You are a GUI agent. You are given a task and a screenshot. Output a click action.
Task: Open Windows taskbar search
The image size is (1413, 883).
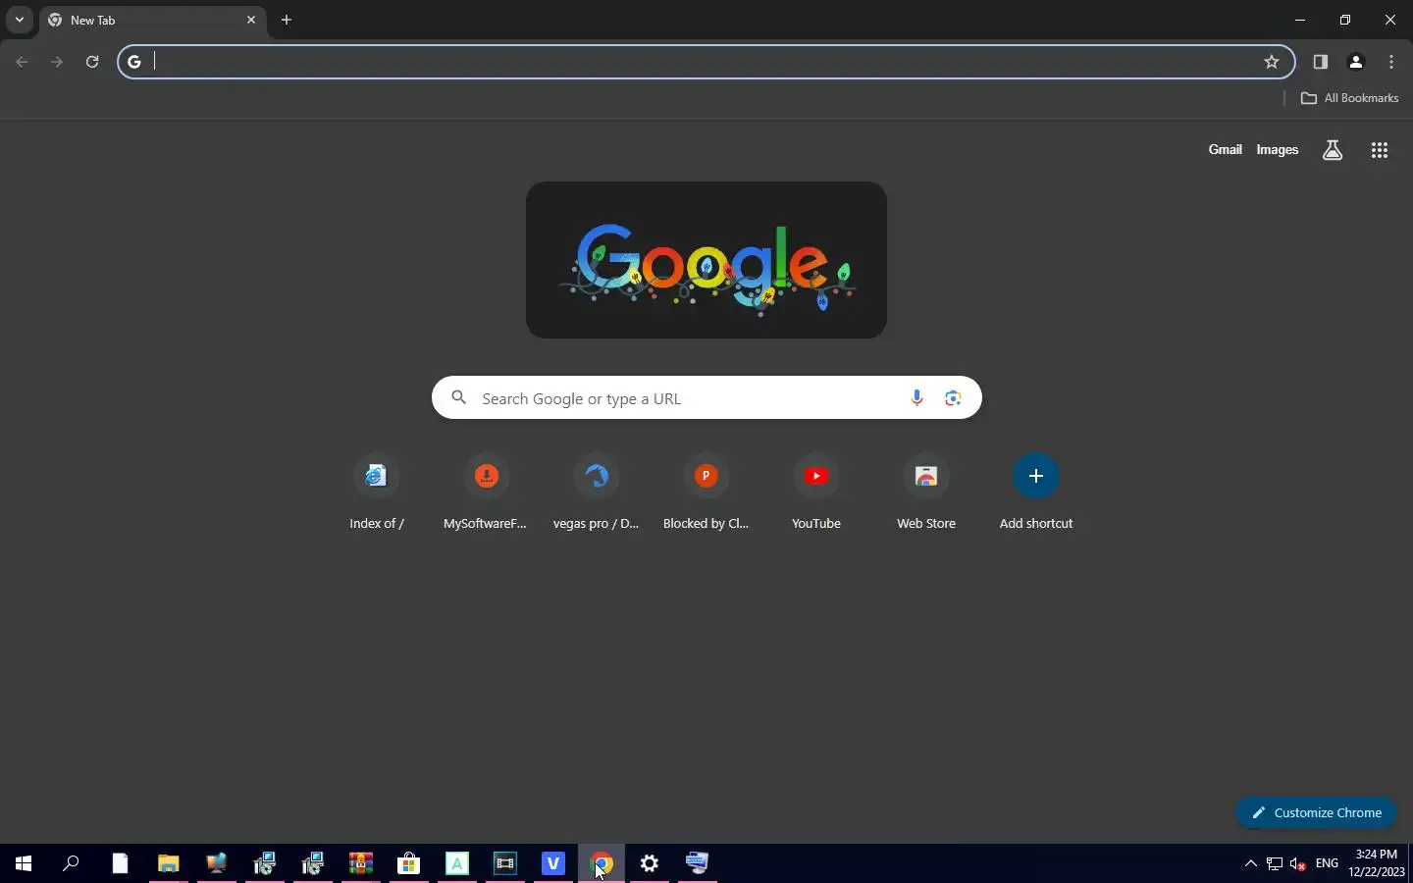coord(71,863)
